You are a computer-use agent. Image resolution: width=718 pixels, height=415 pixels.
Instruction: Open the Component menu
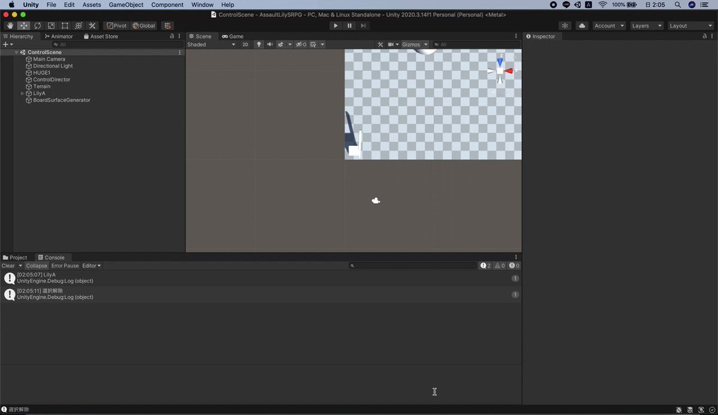[167, 4]
